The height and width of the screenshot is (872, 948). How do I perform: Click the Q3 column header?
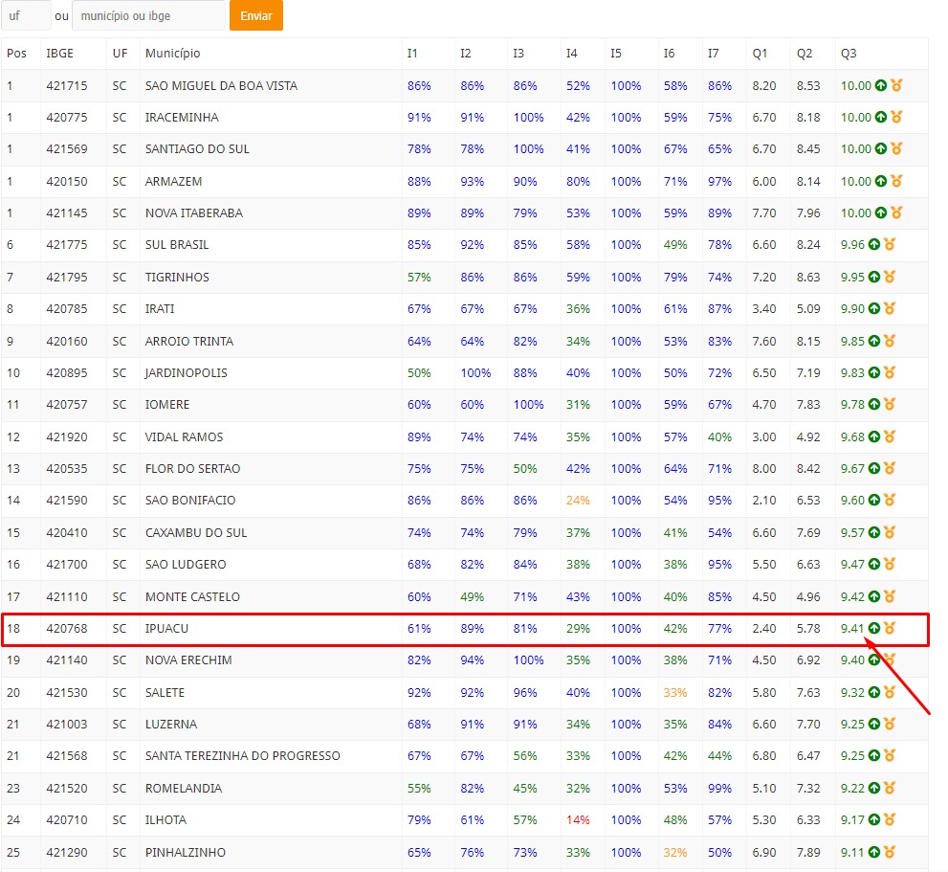(x=849, y=54)
